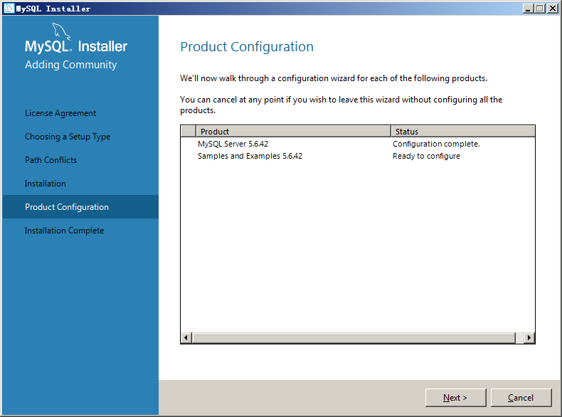Click the Product column header
This screenshot has height=417, width=562.
[293, 131]
